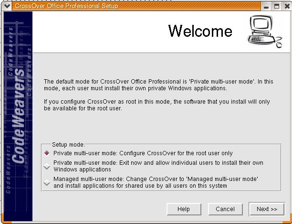292x224 pixels.
Task: Select the root-user-only private mode radio button
Action: (47, 153)
